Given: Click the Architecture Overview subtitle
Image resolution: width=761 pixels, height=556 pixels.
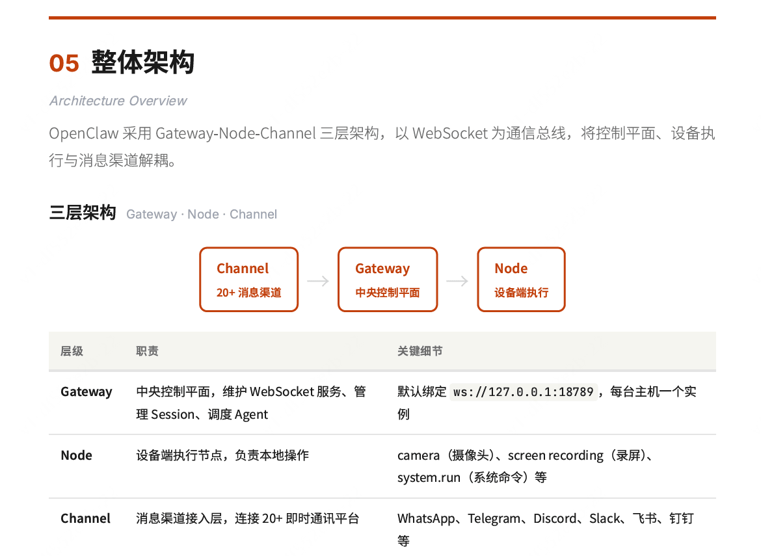Looking at the screenshot, I should [118, 101].
